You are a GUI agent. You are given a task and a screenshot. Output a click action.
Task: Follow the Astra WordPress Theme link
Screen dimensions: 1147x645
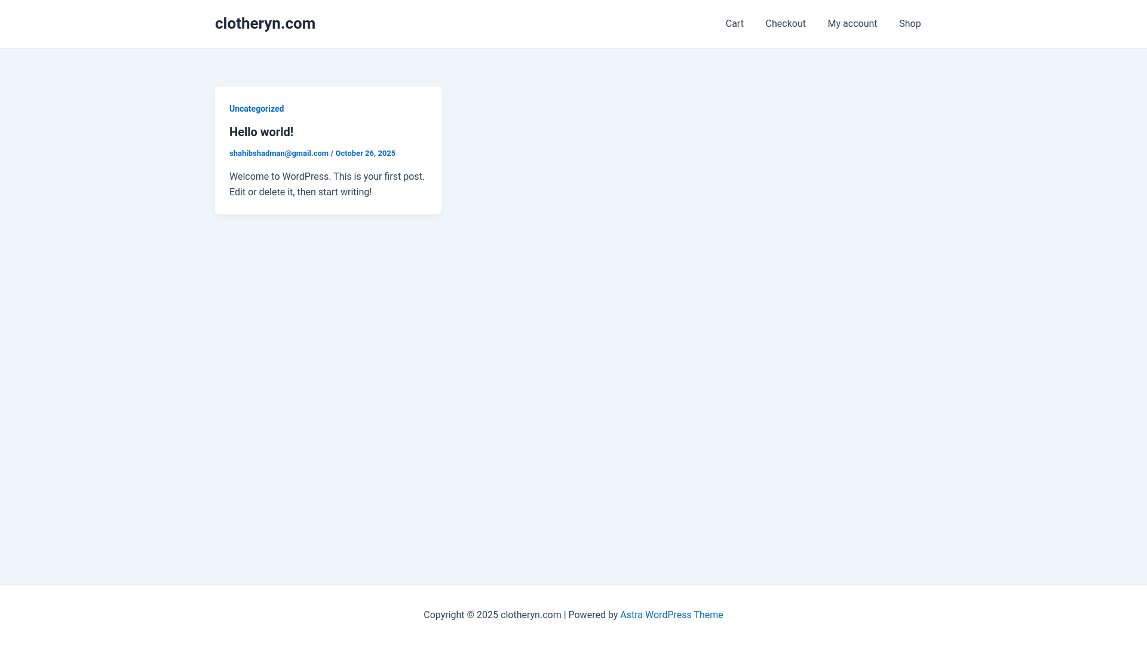(x=671, y=615)
